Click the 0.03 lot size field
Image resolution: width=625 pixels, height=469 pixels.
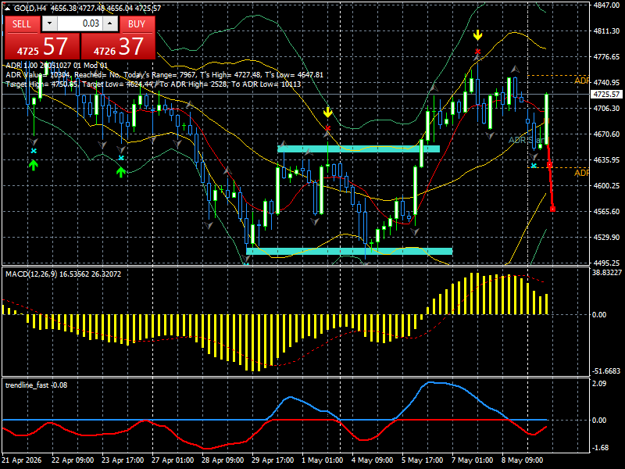(x=80, y=23)
